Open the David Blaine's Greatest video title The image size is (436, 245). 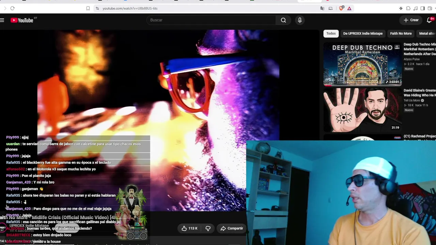(420, 93)
